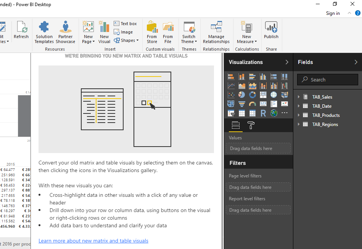Image resolution: width=362 pixels, height=249 pixels.
Task: Choose the Waterfall chart visual
Action: point(285,86)
